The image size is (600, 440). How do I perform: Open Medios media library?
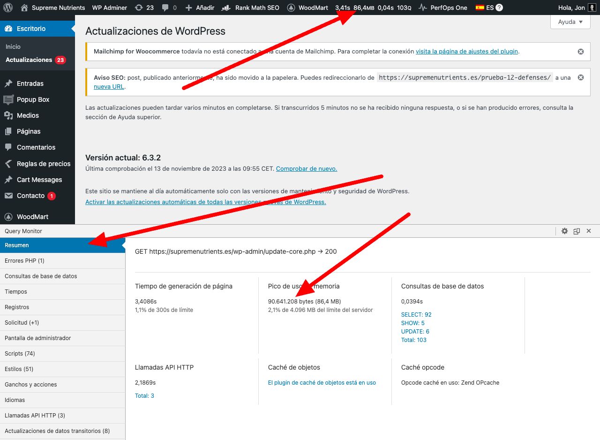point(37,115)
